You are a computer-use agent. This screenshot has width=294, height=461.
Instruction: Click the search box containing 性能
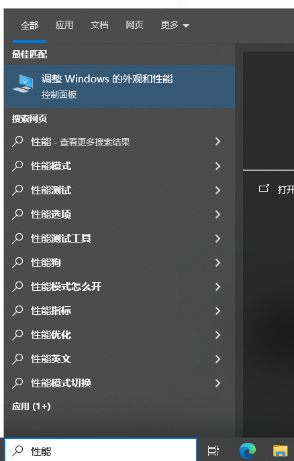(x=101, y=450)
